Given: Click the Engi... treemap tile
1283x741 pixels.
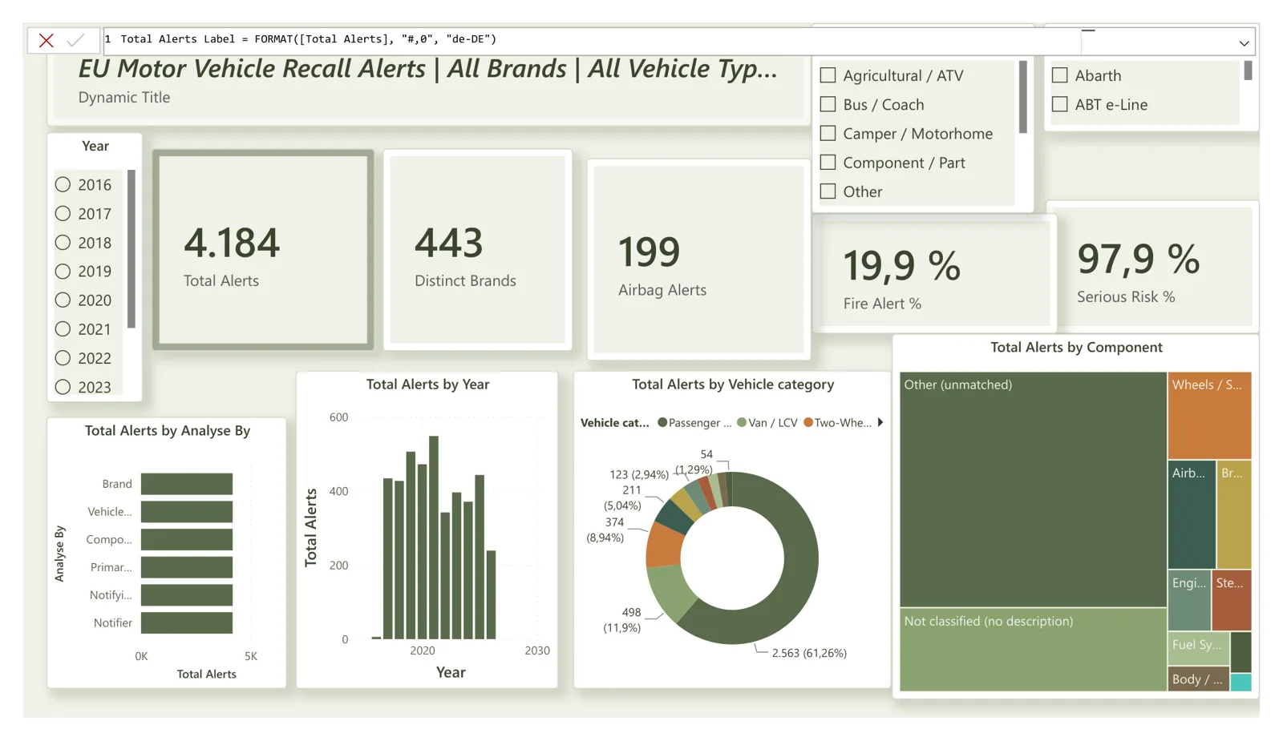Looking at the screenshot, I should [1189, 600].
